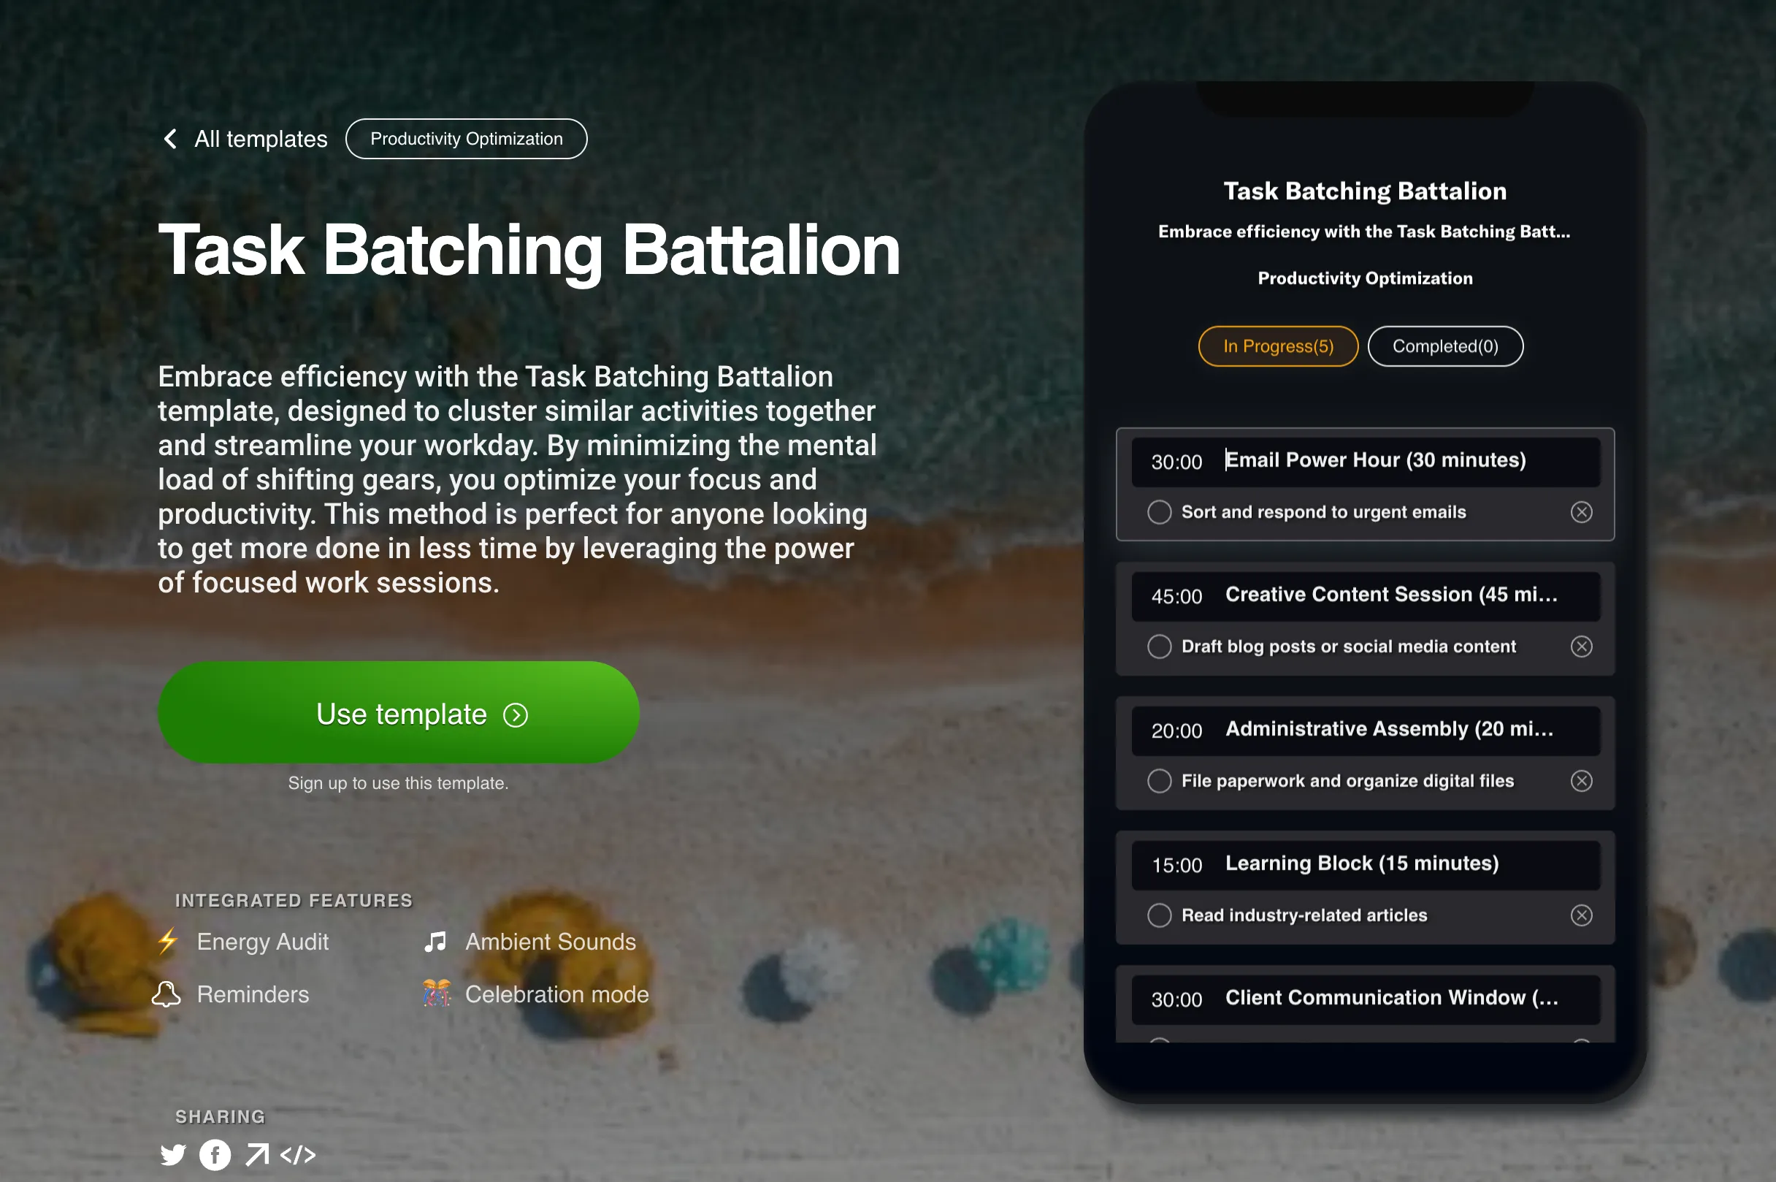Switch to the Completed(0) tab
1776x1182 pixels.
point(1444,346)
